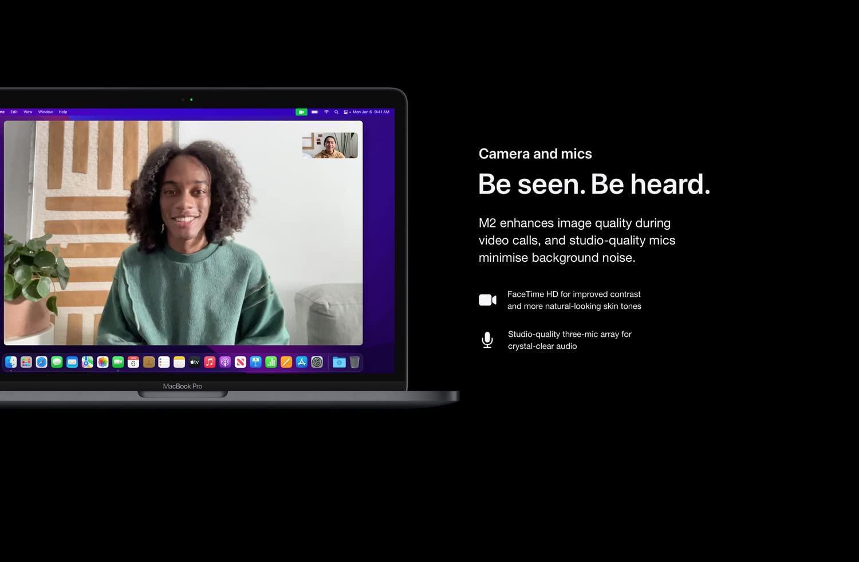Open the App Store icon
Image resolution: width=859 pixels, height=562 pixels.
(302, 362)
